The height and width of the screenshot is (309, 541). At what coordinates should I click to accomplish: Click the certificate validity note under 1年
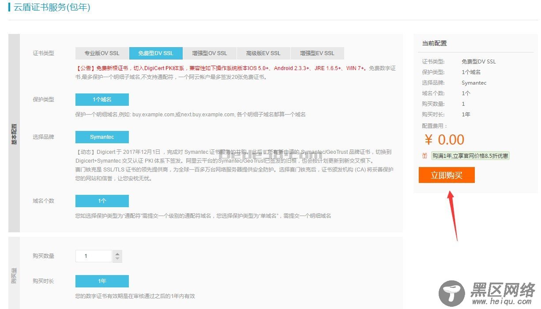pyautogui.click(x=135, y=296)
